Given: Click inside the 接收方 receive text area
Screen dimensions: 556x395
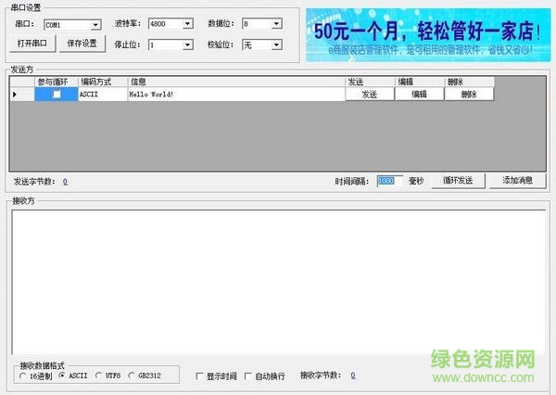Looking at the screenshot, I should pyautogui.click(x=279, y=282).
